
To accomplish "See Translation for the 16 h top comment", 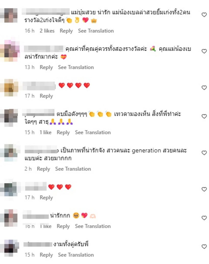I will tap(96, 31).
